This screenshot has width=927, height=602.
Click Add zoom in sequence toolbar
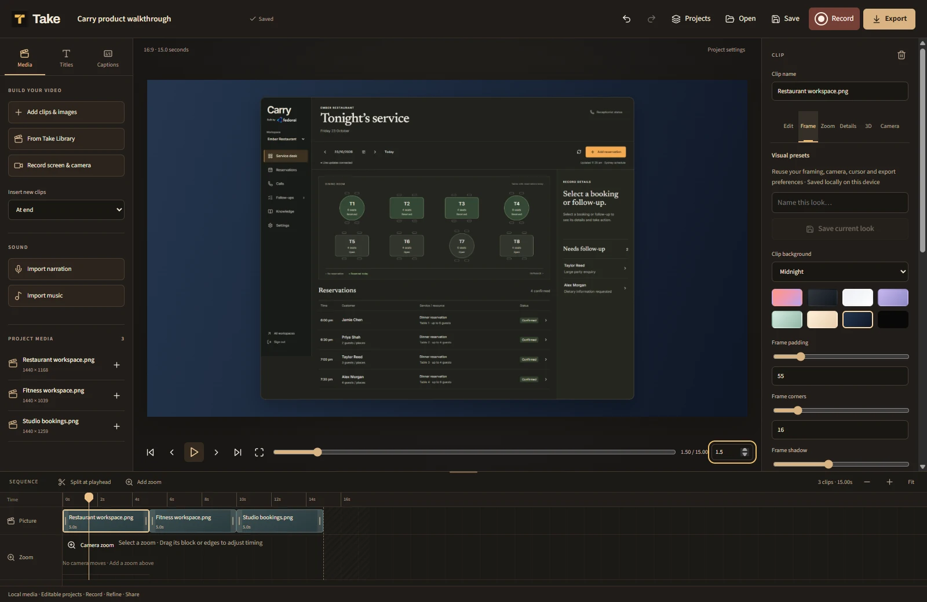click(x=144, y=482)
